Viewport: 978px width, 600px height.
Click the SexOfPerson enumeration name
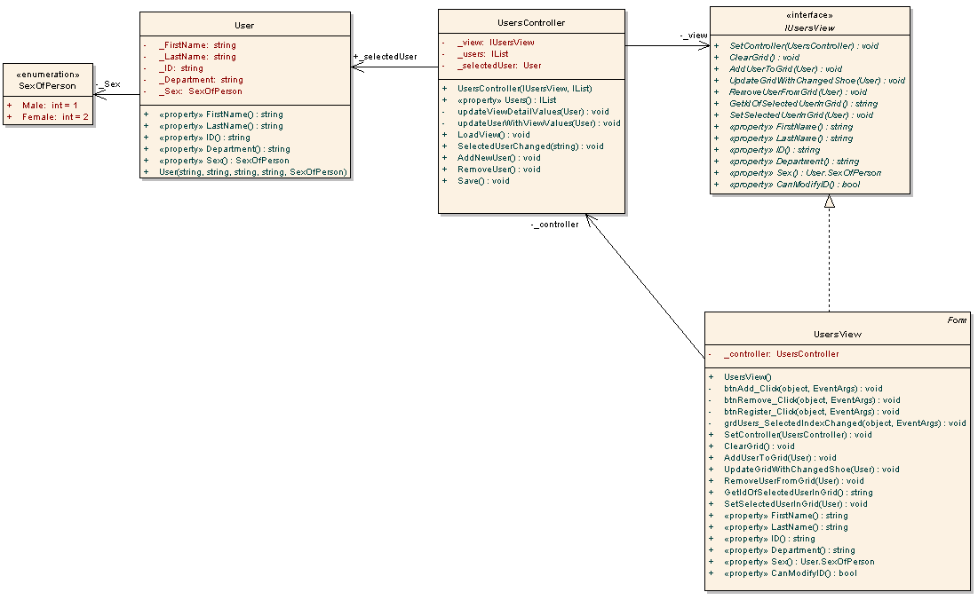click(x=48, y=86)
